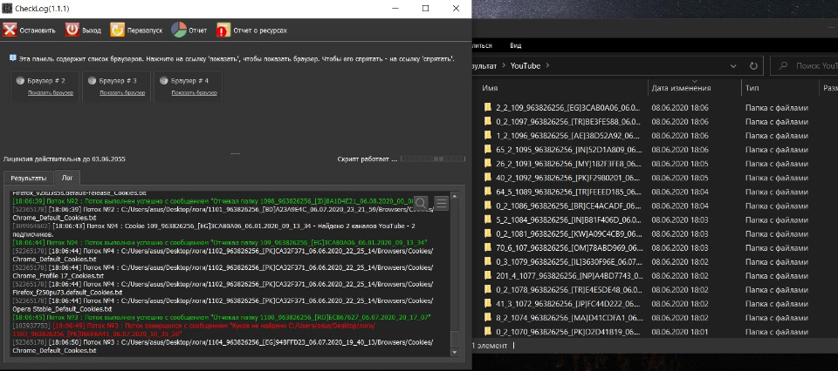Click the Explorer refresh icon
Viewport: 838px width, 371px height.
pos(753,65)
